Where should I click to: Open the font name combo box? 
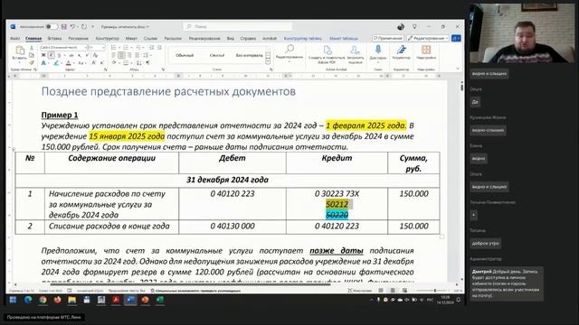[63, 48]
